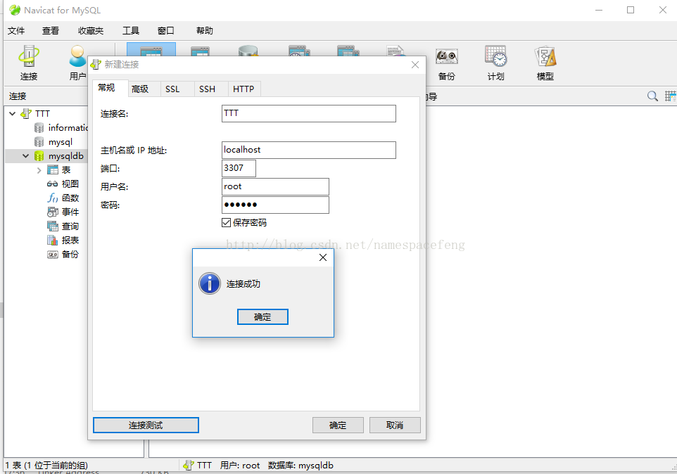Click the 主机名或 IP 地址 field

tap(309, 150)
